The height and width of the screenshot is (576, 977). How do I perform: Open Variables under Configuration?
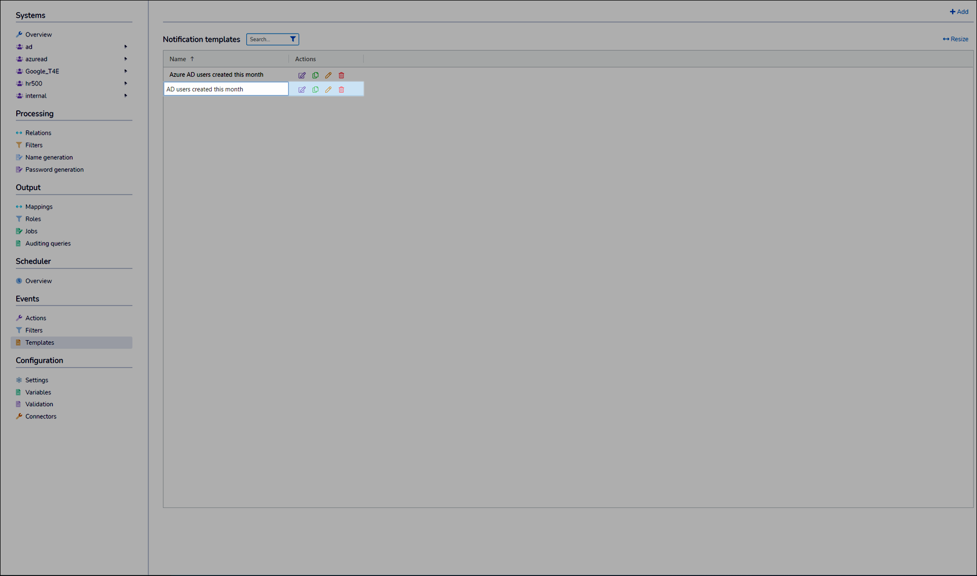pos(38,392)
